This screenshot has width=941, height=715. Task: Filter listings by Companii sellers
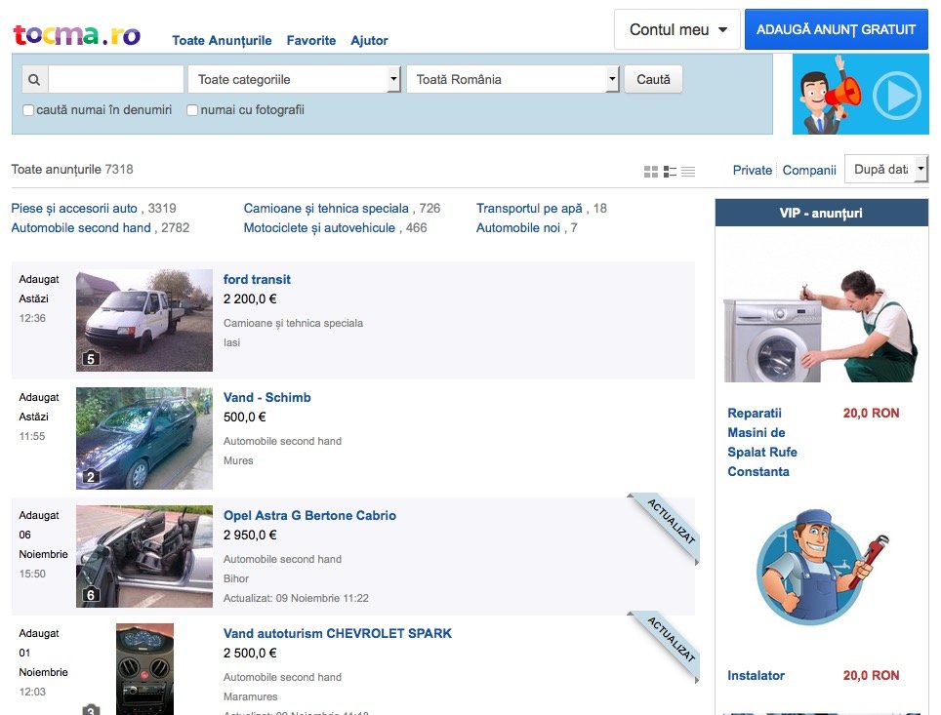point(809,171)
